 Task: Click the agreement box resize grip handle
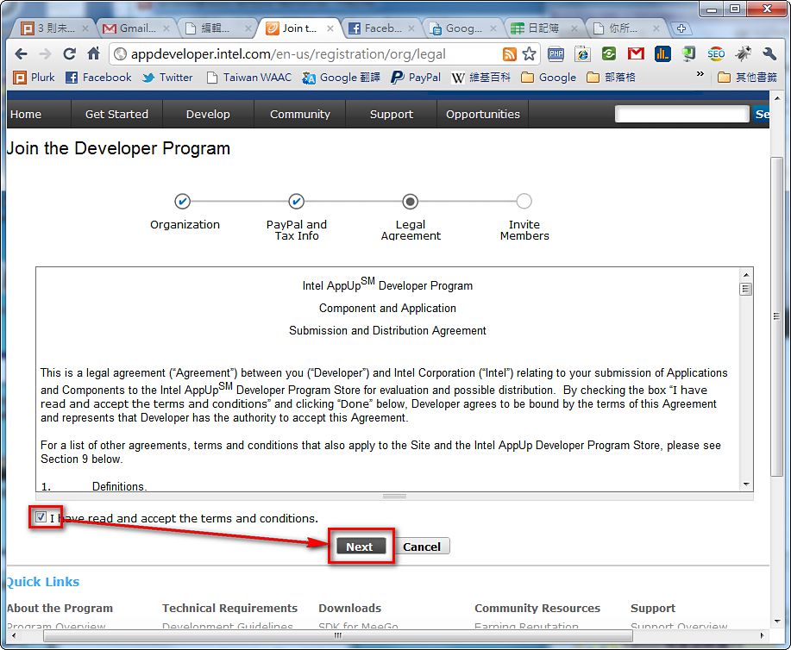click(394, 497)
